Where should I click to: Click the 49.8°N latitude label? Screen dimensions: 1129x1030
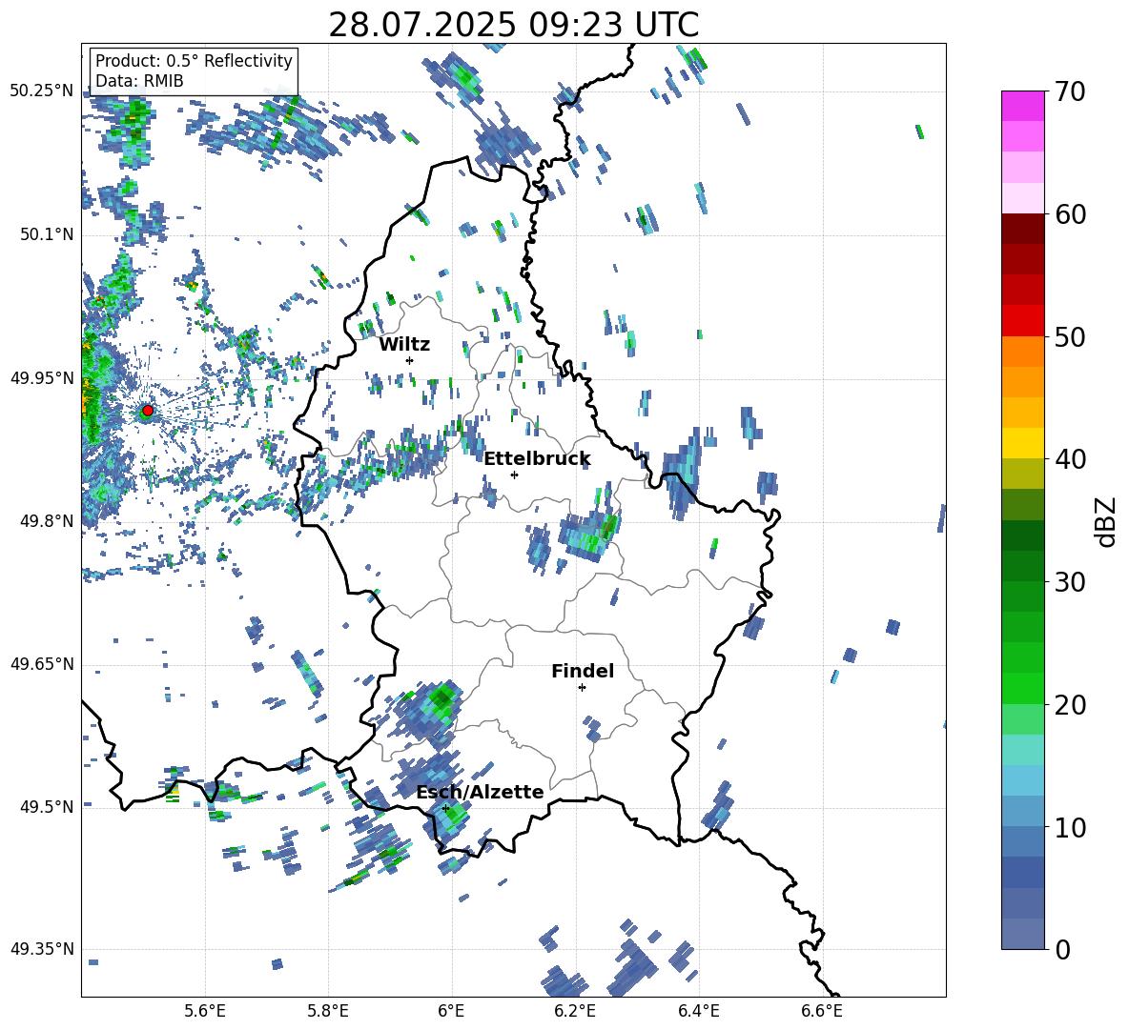pos(47,521)
